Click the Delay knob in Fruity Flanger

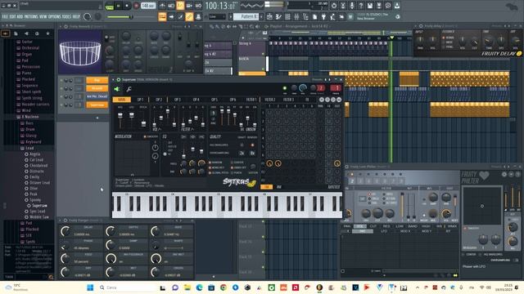(65, 231)
